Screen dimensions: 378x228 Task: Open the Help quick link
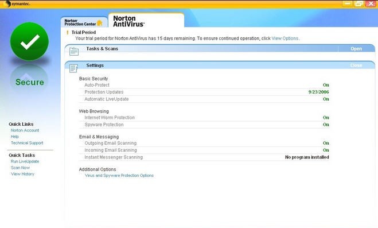point(15,137)
